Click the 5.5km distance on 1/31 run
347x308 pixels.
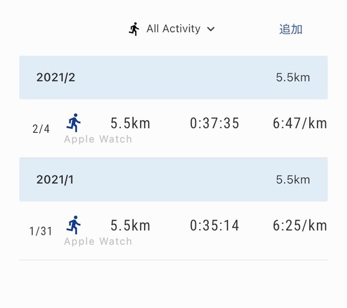click(130, 225)
